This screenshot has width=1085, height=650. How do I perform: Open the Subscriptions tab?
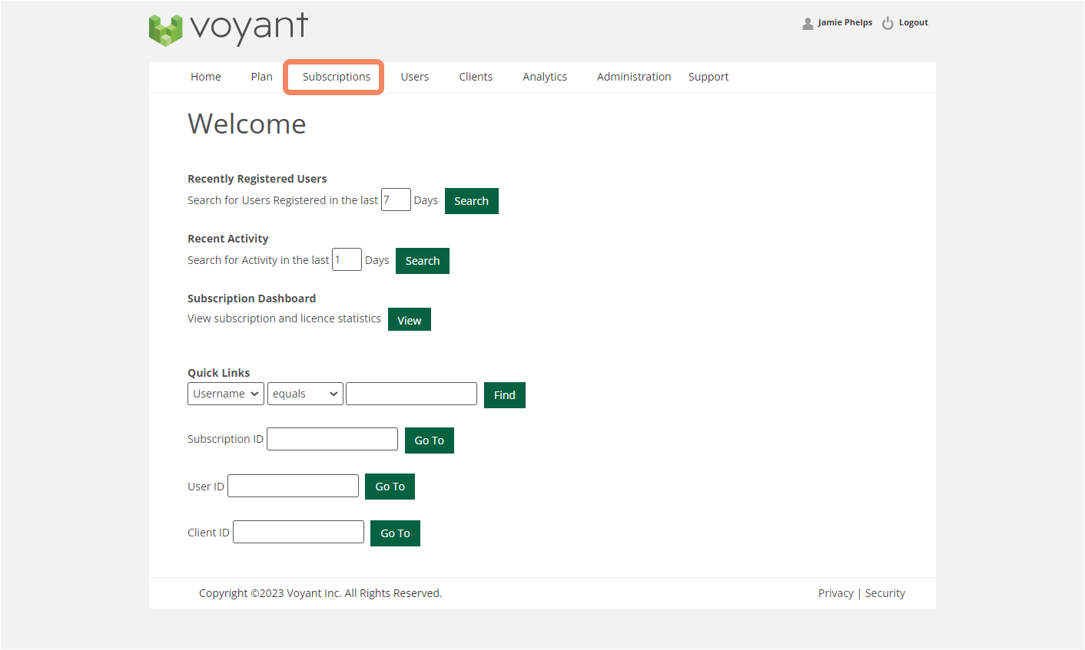pyautogui.click(x=337, y=77)
